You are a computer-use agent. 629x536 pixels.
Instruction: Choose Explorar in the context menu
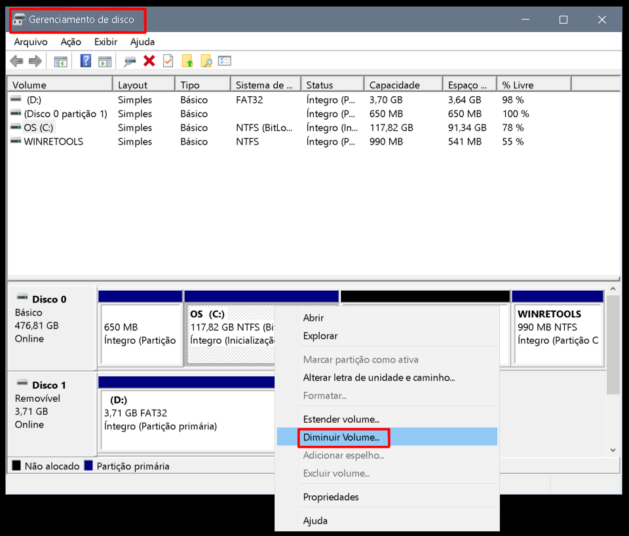(387, 336)
